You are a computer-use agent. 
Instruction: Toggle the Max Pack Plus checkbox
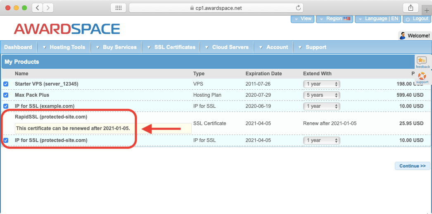(x=6, y=95)
